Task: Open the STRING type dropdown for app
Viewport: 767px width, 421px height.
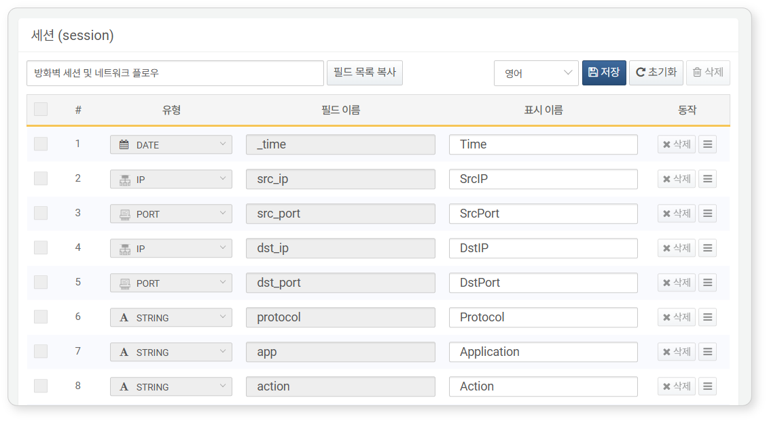Action: tap(171, 352)
